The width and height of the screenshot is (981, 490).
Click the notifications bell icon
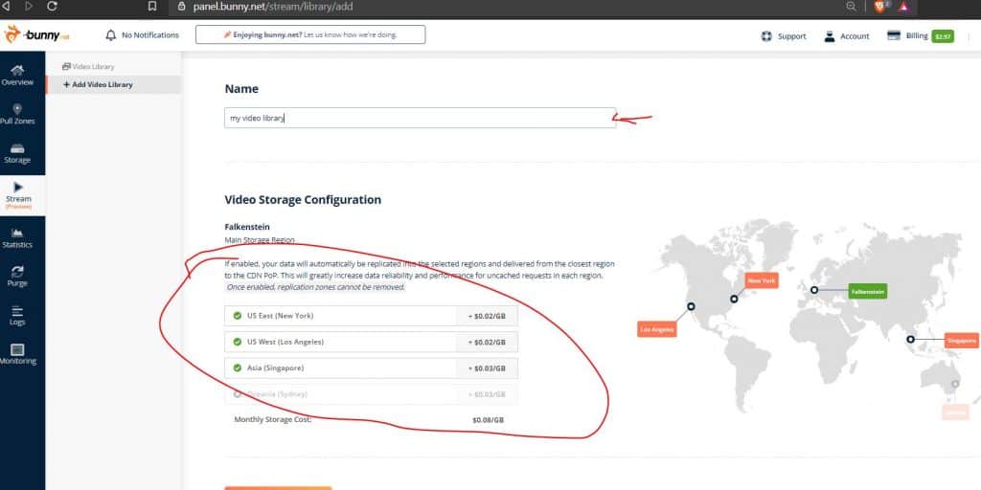(111, 35)
